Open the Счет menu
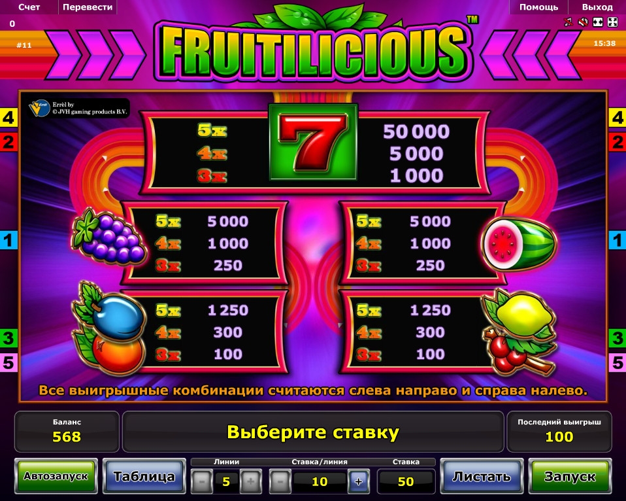Image resolution: width=626 pixels, height=501 pixels. 29,7
